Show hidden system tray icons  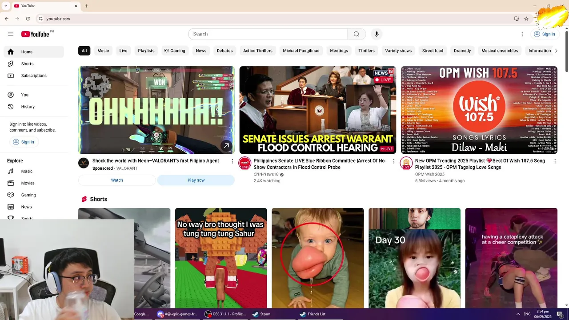point(518,314)
